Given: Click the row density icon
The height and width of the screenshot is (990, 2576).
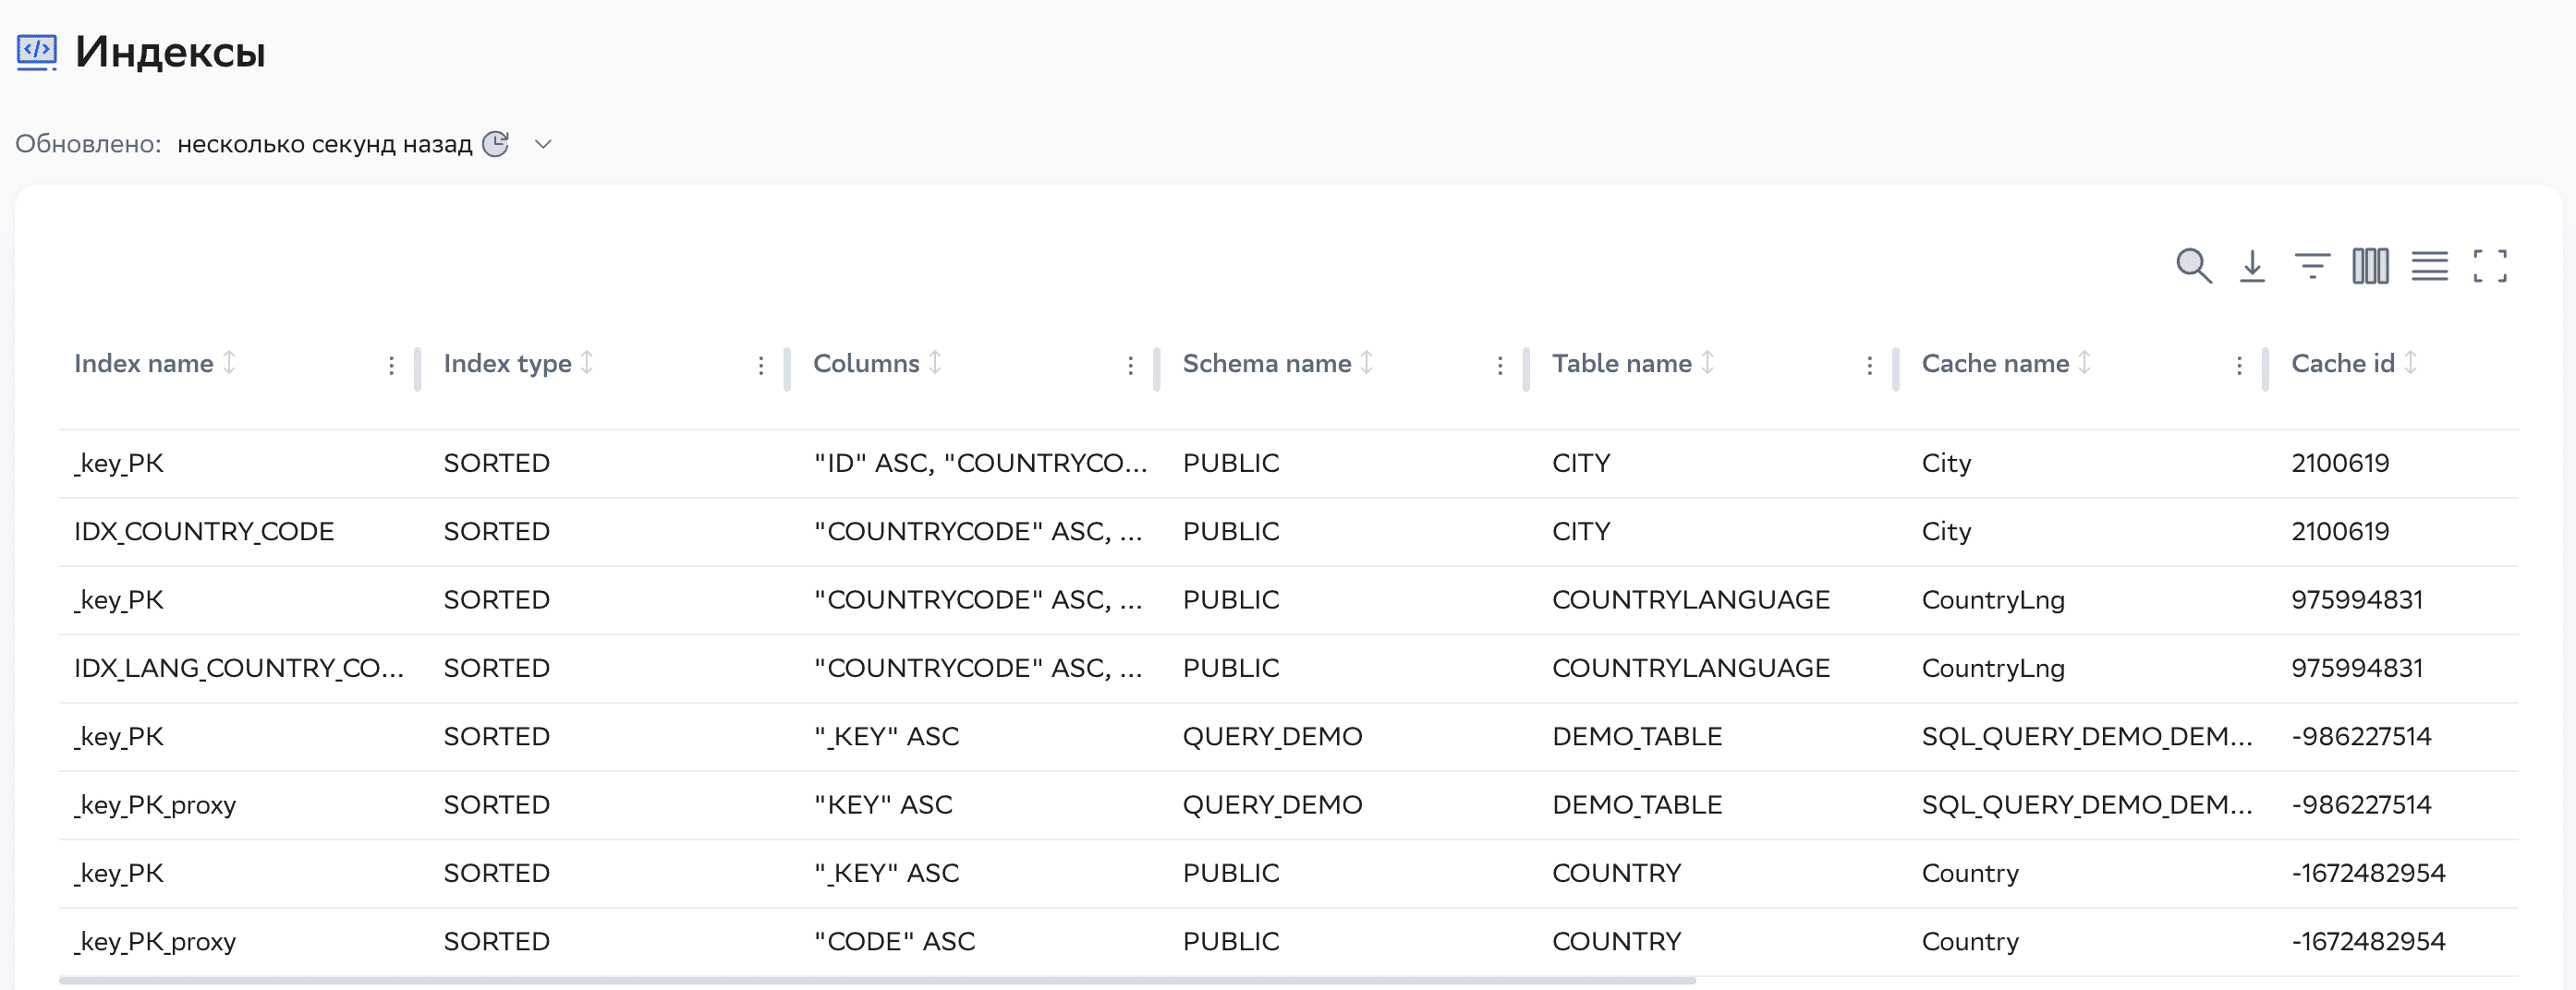Looking at the screenshot, I should coord(2430,265).
